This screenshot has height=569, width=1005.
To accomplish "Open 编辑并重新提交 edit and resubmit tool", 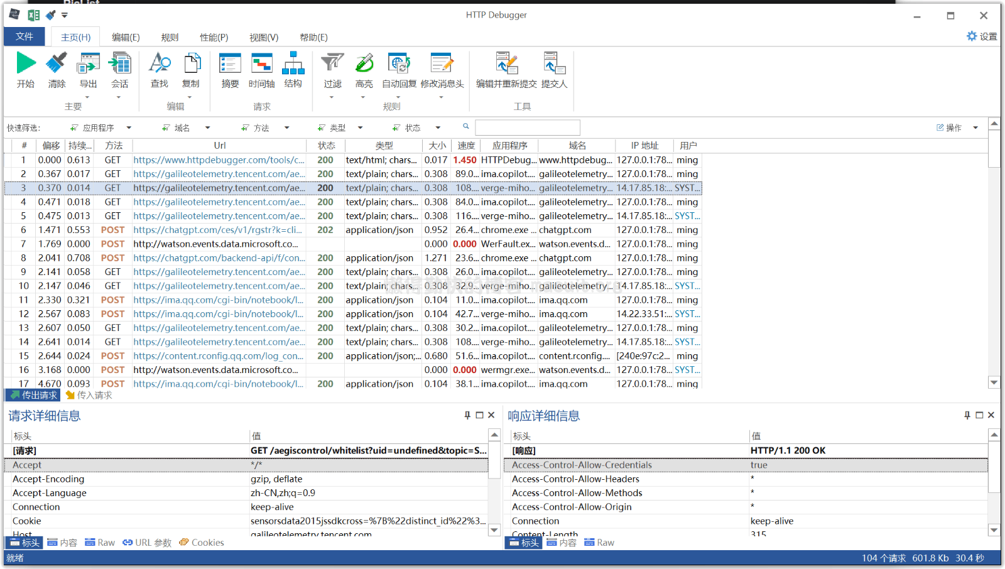I will (x=506, y=63).
